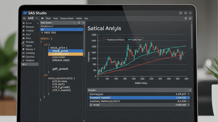
Task: Open the first menu after the toolbar icon
Action: [x=48, y=18]
